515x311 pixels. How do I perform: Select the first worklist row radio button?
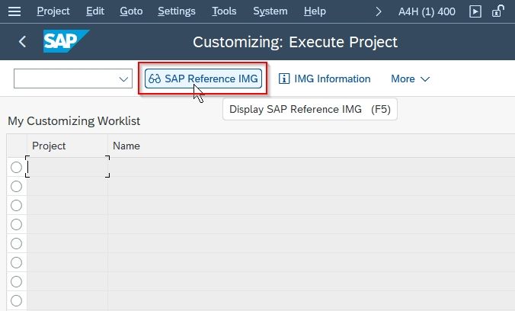click(16, 168)
